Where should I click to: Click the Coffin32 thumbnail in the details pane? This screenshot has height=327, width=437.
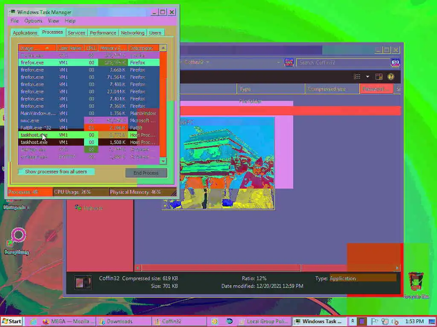click(x=83, y=283)
